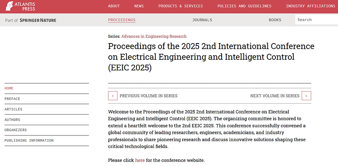
Task: Go to Policies and Guidelines
Action: [244, 6]
